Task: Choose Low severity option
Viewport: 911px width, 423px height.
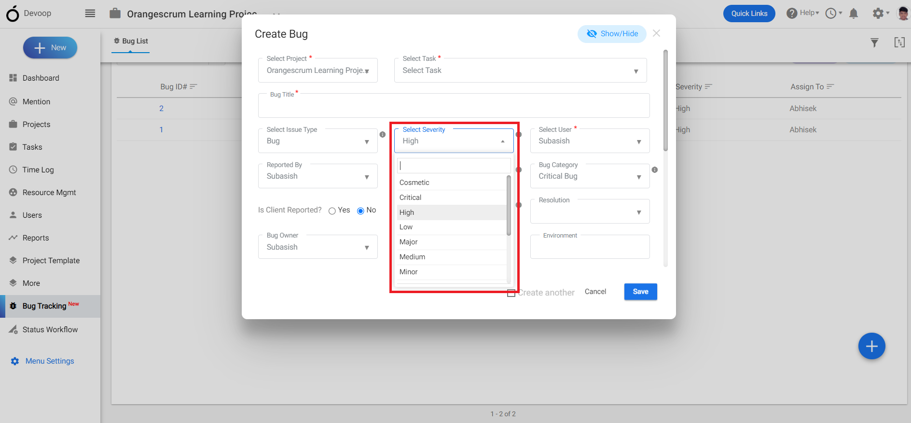Action: 452,227
